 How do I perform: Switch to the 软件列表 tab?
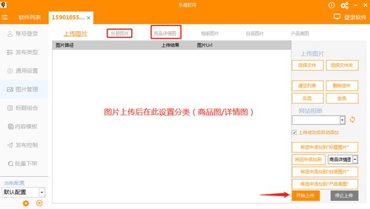click(x=29, y=17)
